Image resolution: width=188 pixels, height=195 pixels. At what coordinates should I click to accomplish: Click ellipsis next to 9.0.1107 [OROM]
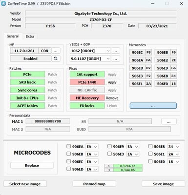point(115,58)
